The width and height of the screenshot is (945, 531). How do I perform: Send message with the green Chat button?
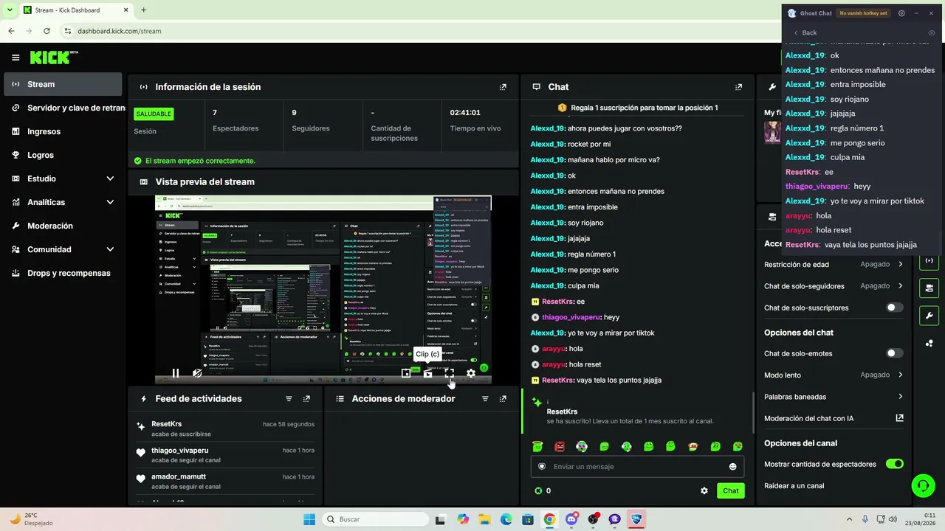click(730, 490)
